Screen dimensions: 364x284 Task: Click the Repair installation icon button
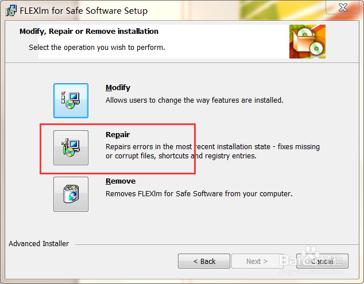[71, 147]
